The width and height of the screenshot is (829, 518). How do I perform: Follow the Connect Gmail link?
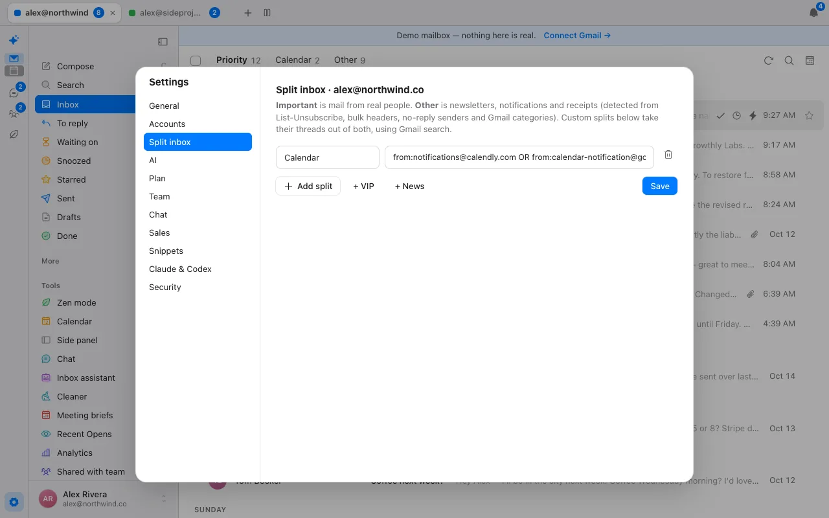tap(577, 35)
